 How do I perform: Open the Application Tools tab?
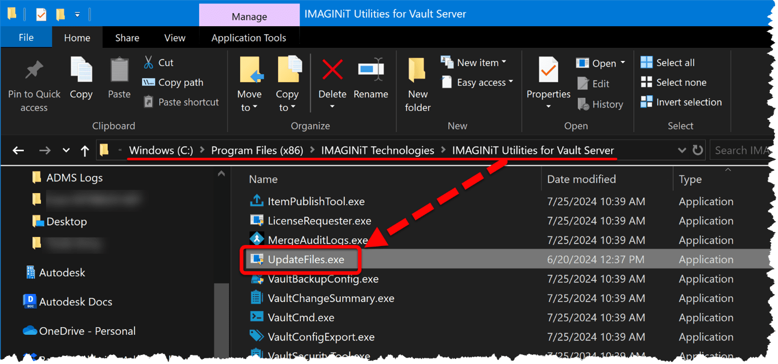(x=249, y=38)
